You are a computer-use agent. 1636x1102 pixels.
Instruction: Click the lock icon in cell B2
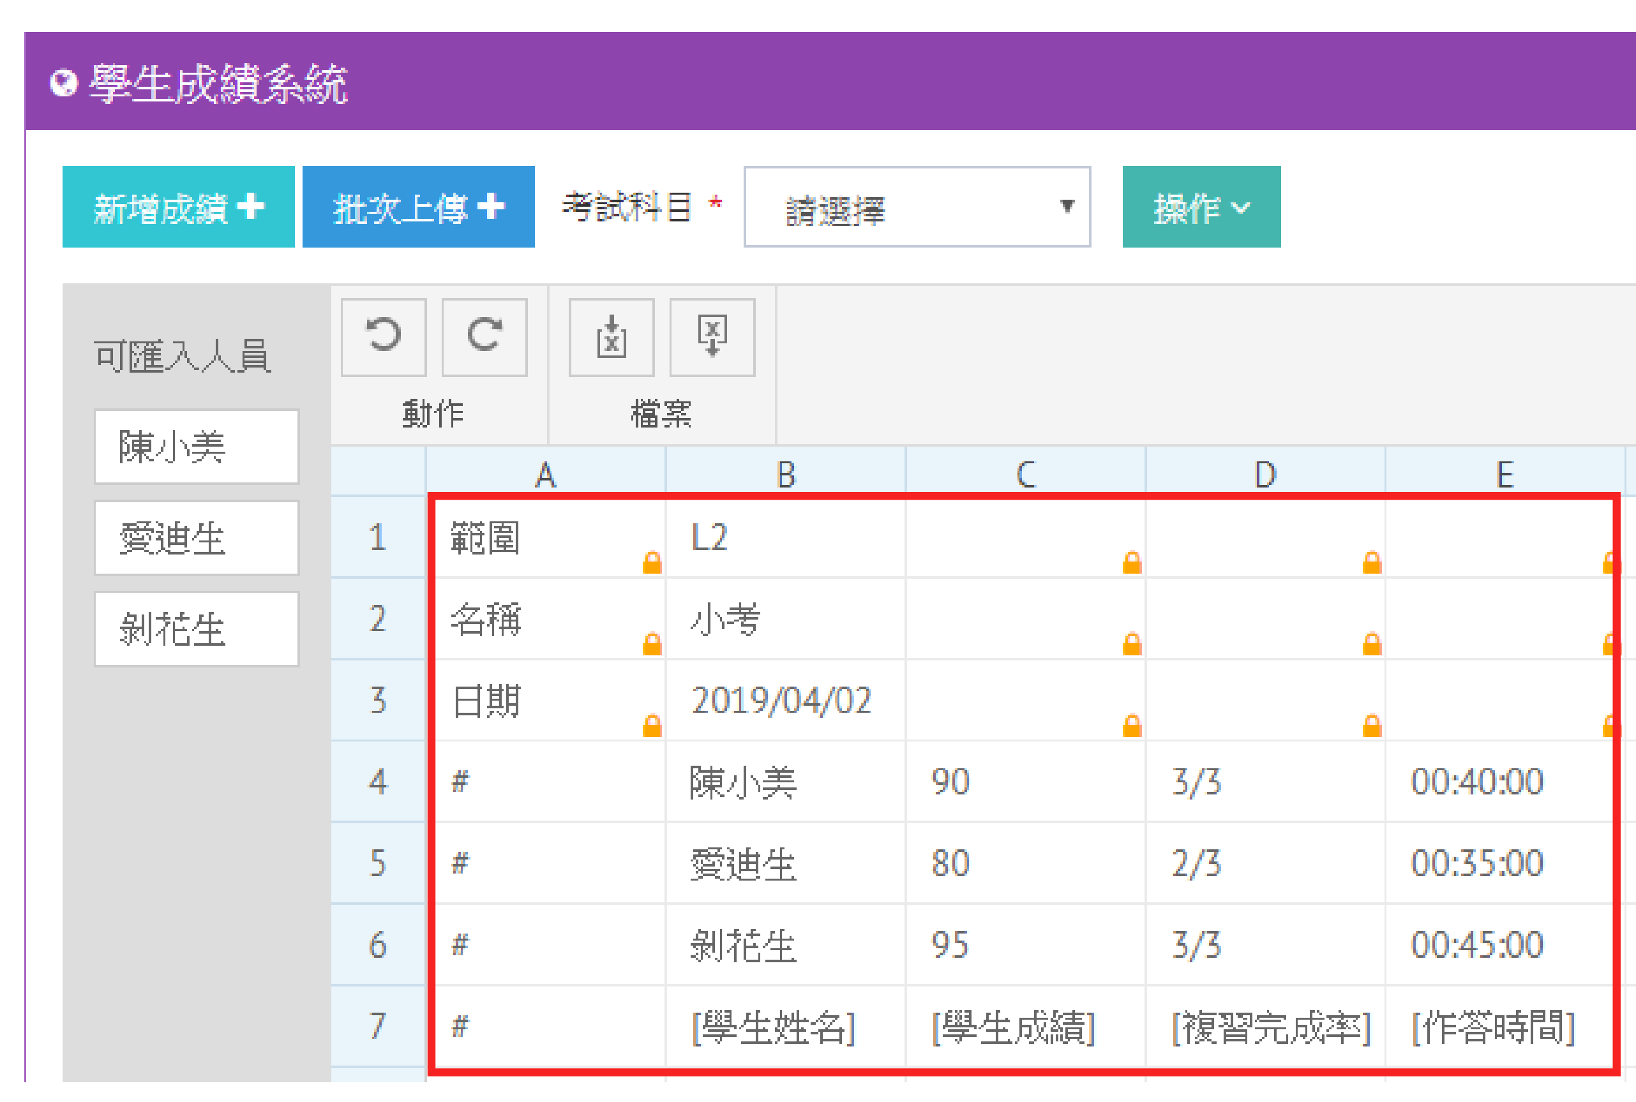[1131, 643]
